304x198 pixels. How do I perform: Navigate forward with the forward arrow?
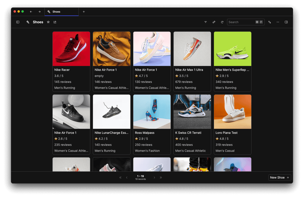pos(39,12)
